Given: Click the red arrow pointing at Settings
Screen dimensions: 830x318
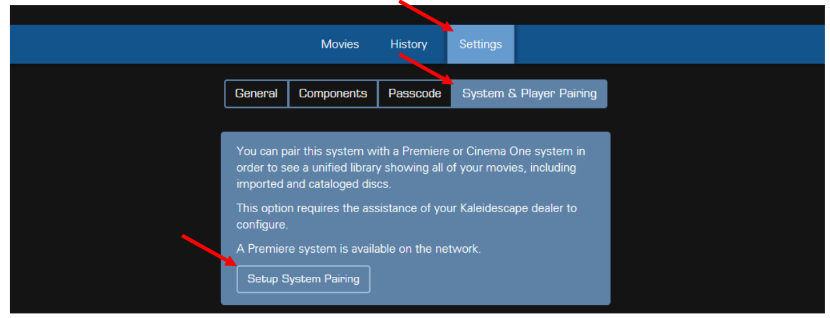Looking at the screenshot, I should (x=426, y=15).
